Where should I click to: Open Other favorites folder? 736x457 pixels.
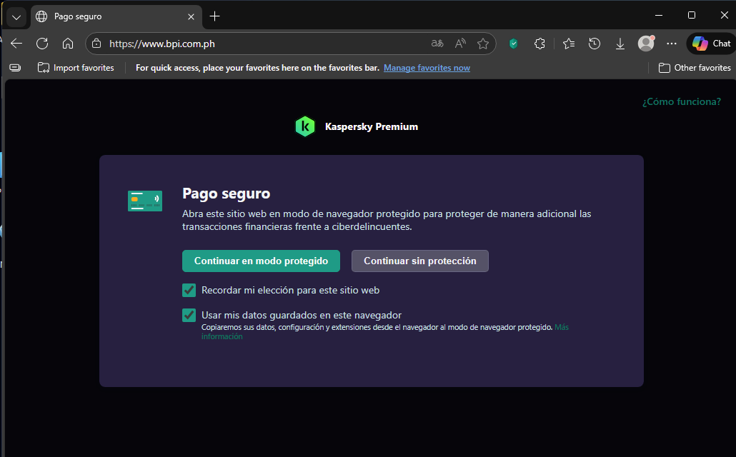pos(695,68)
